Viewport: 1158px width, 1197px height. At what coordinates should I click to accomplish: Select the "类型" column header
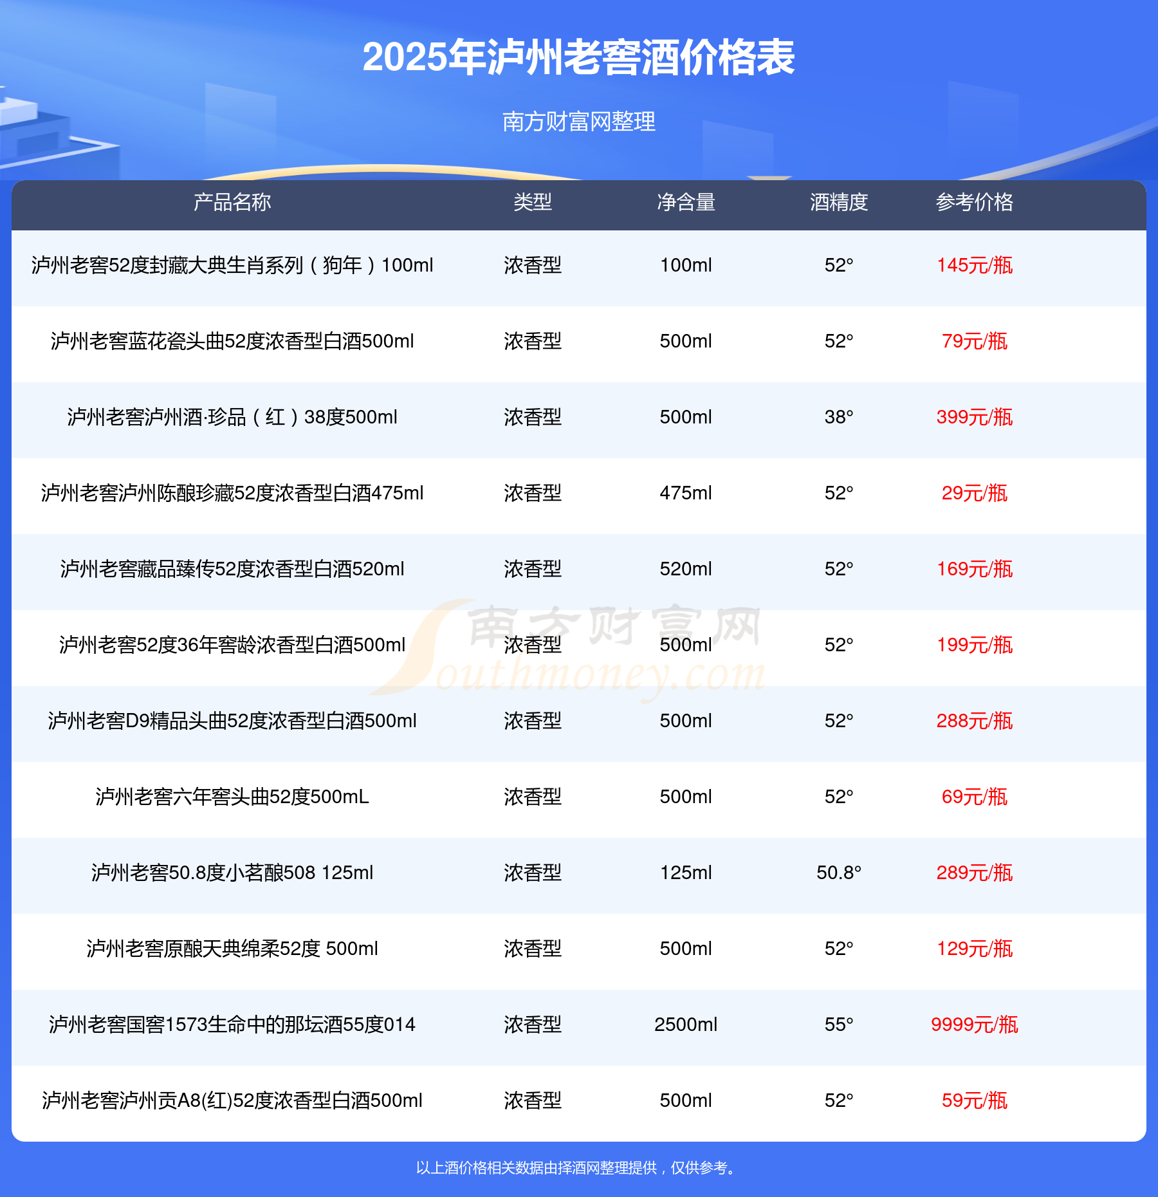pyautogui.click(x=533, y=202)
